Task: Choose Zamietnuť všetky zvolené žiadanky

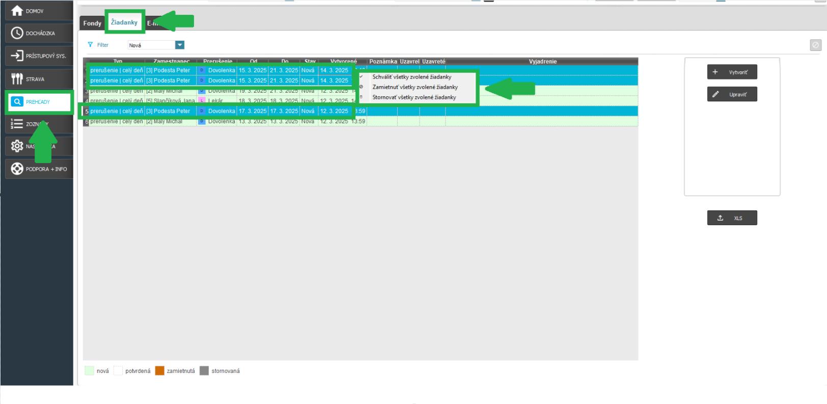Action: click(x=415, y=87)
